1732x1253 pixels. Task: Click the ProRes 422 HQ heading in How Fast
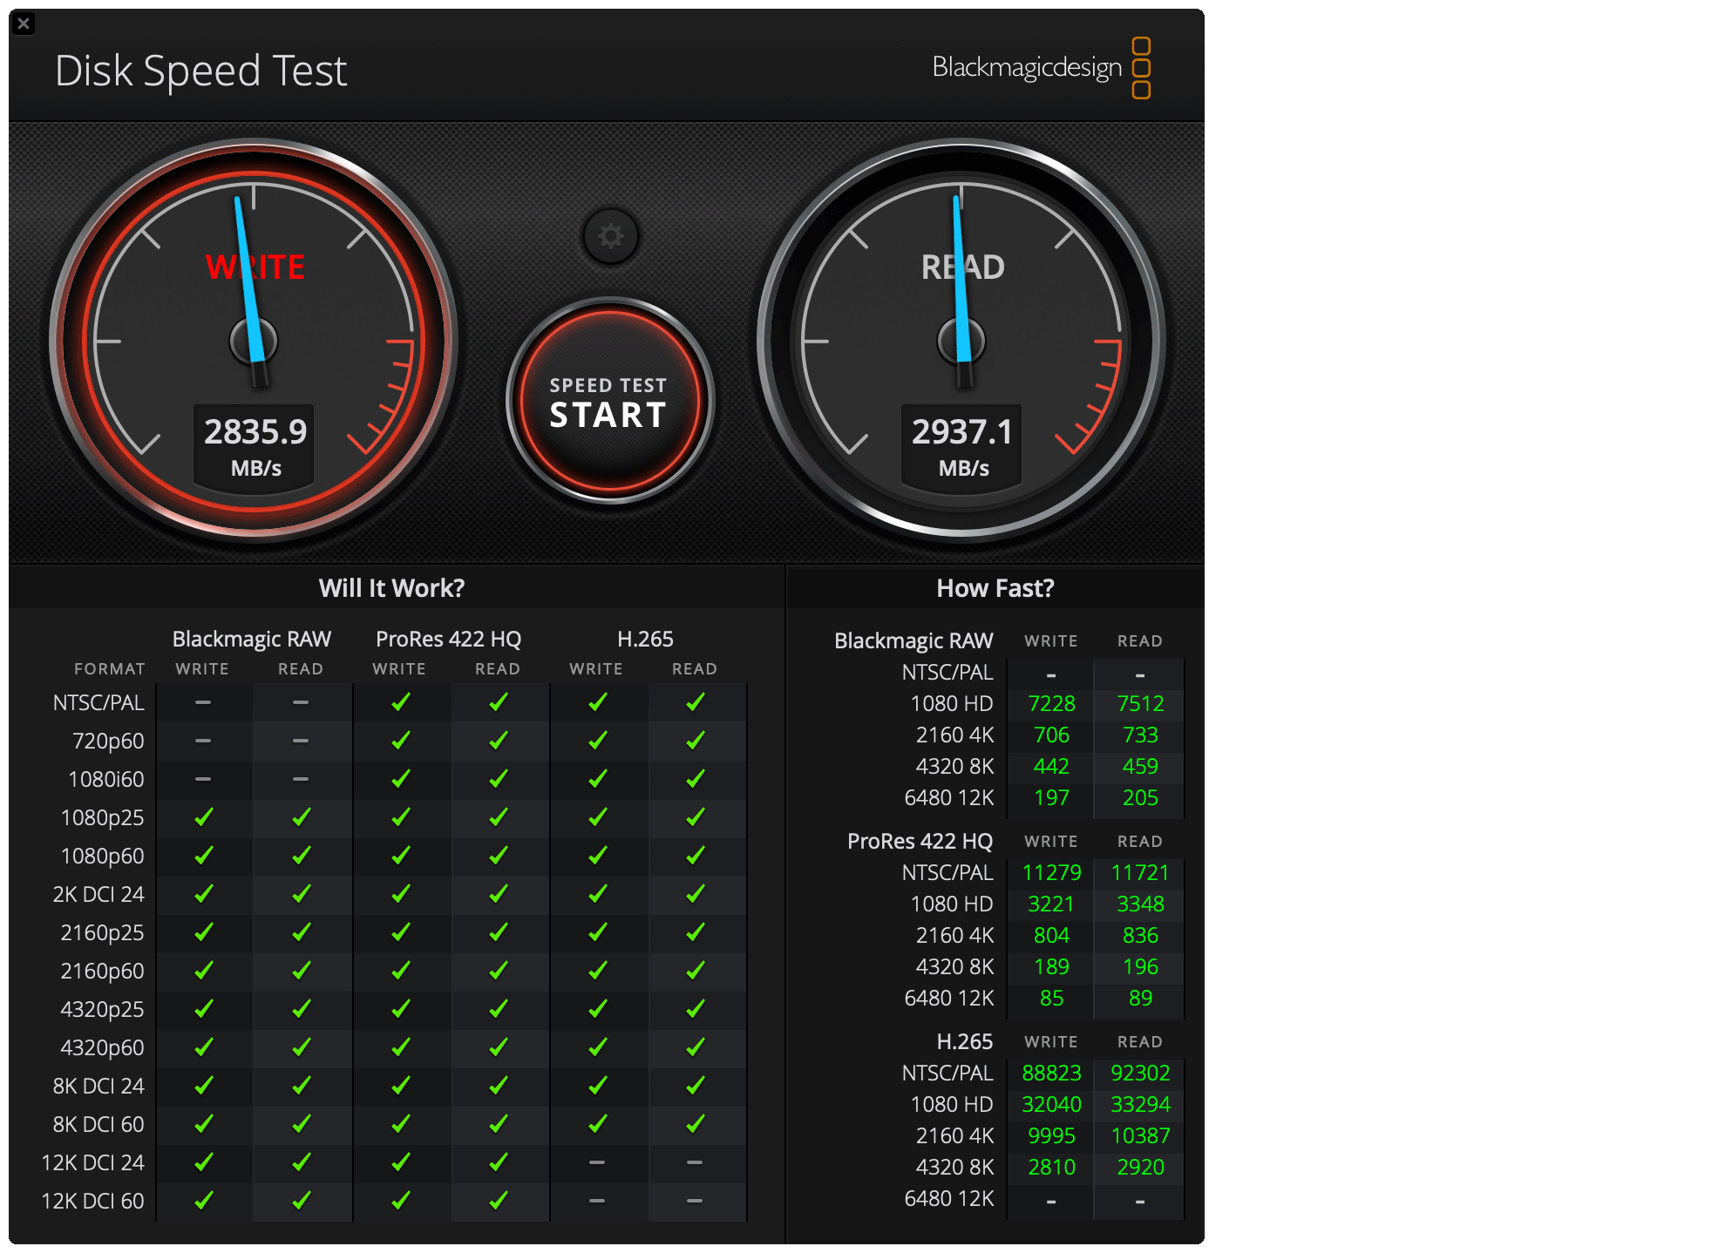920,842
